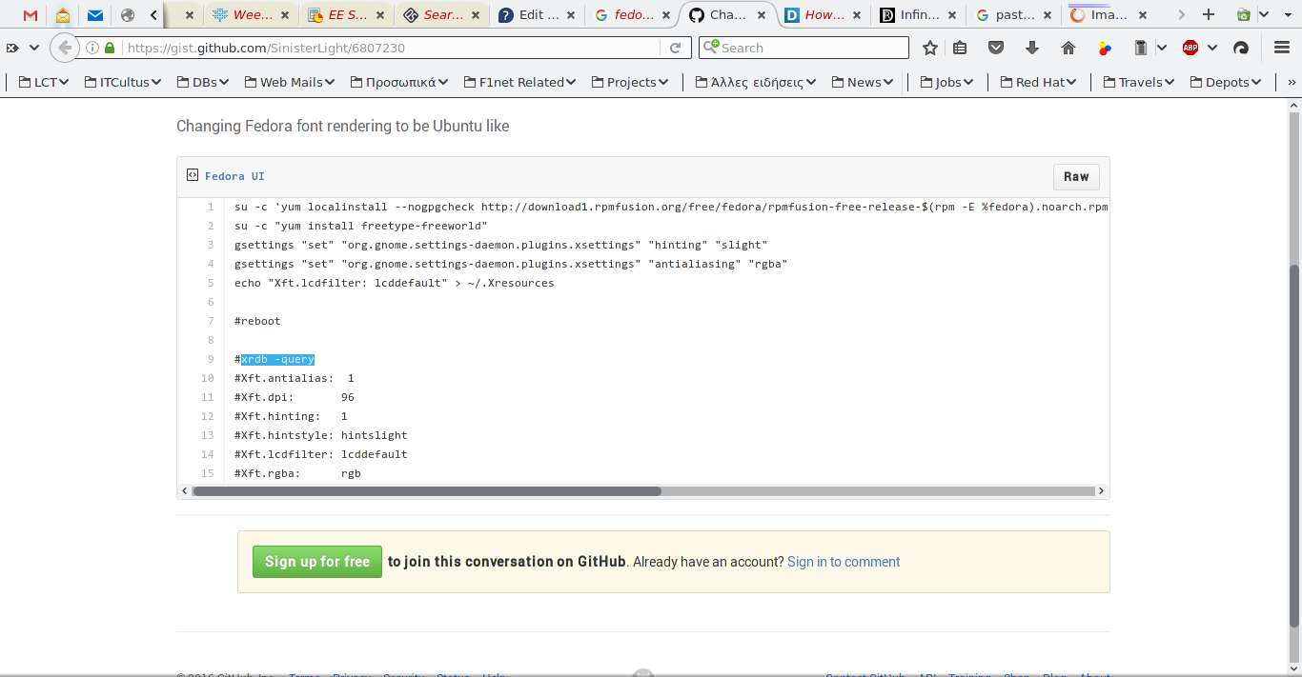Open the pinned yellow open-envelope mail tab
Screen dimensions: 1302x677
(x=63, y=15)
